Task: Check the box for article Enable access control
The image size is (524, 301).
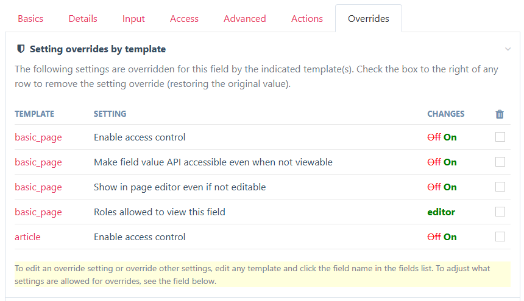Action: pyautogui.click(x=500, y=237)
